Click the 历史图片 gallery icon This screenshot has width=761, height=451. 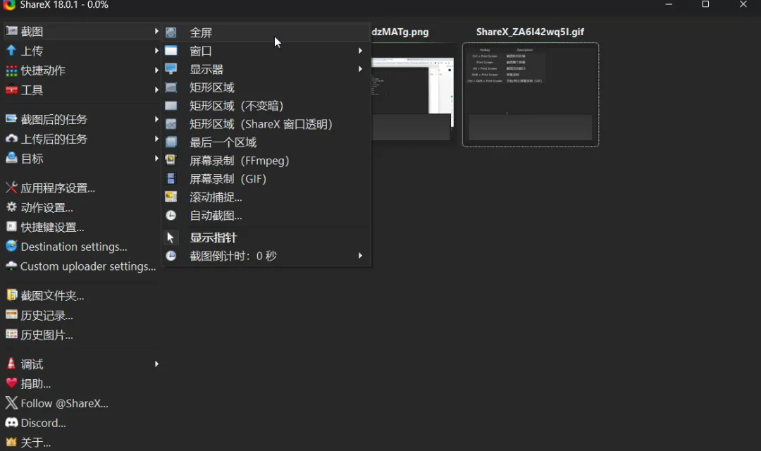[11, 335]
